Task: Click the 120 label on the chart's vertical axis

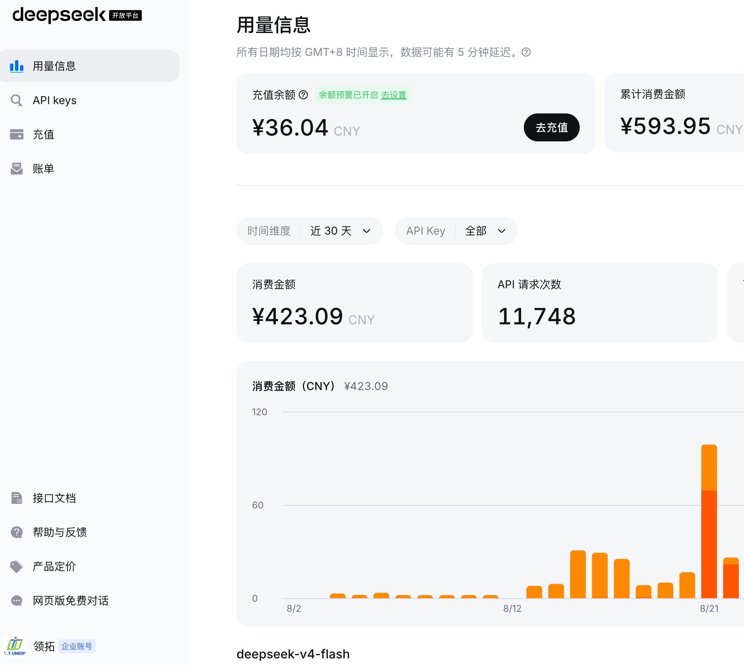Action: pos(259,412)
